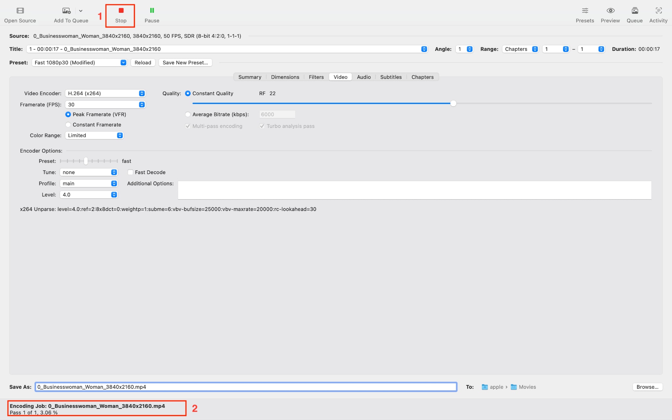Click Save New Preset button

[x=185, y=62]
